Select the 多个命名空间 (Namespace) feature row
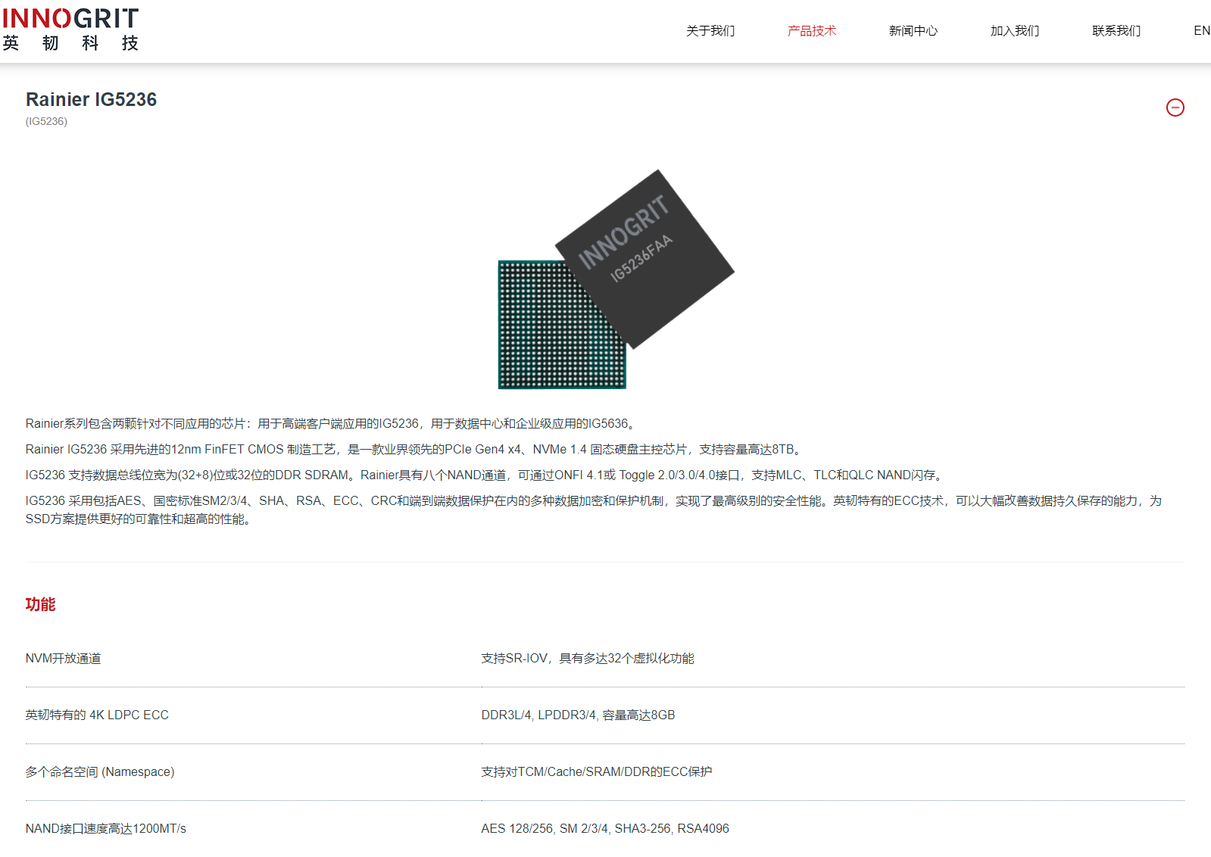This screenshot has width=1211, height=857. point(100,771)
